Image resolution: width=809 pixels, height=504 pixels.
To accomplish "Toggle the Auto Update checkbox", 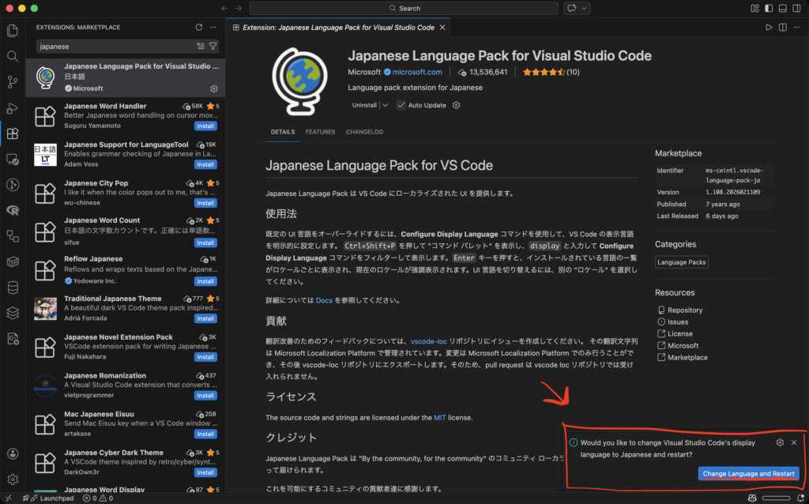I will tap(401, 105).
